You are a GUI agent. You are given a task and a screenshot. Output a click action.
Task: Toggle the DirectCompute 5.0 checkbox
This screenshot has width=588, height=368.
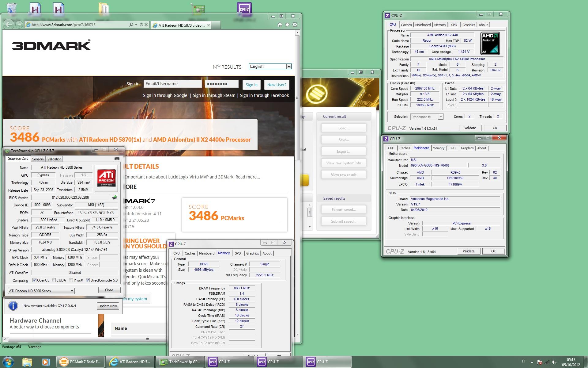(88, 280)
